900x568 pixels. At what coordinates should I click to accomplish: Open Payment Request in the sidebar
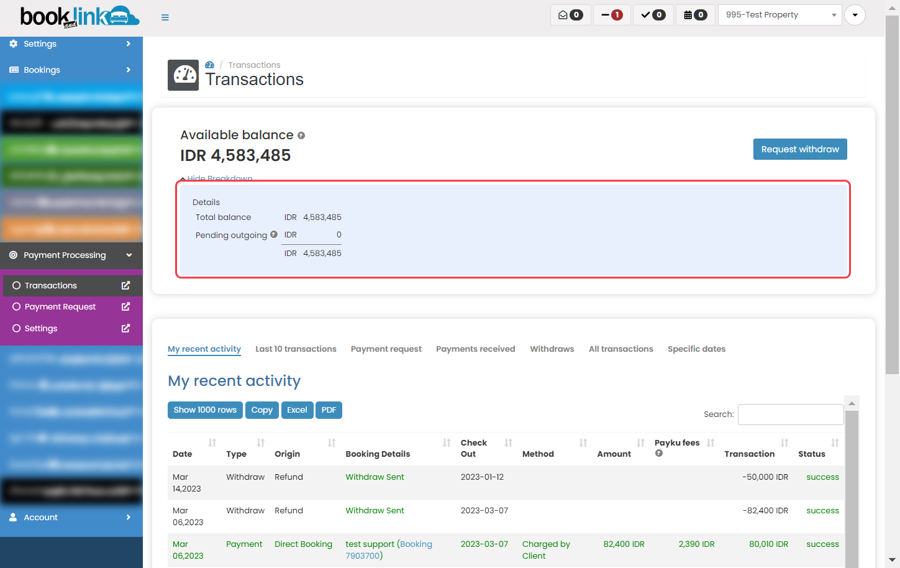click(x=60, y=307)
